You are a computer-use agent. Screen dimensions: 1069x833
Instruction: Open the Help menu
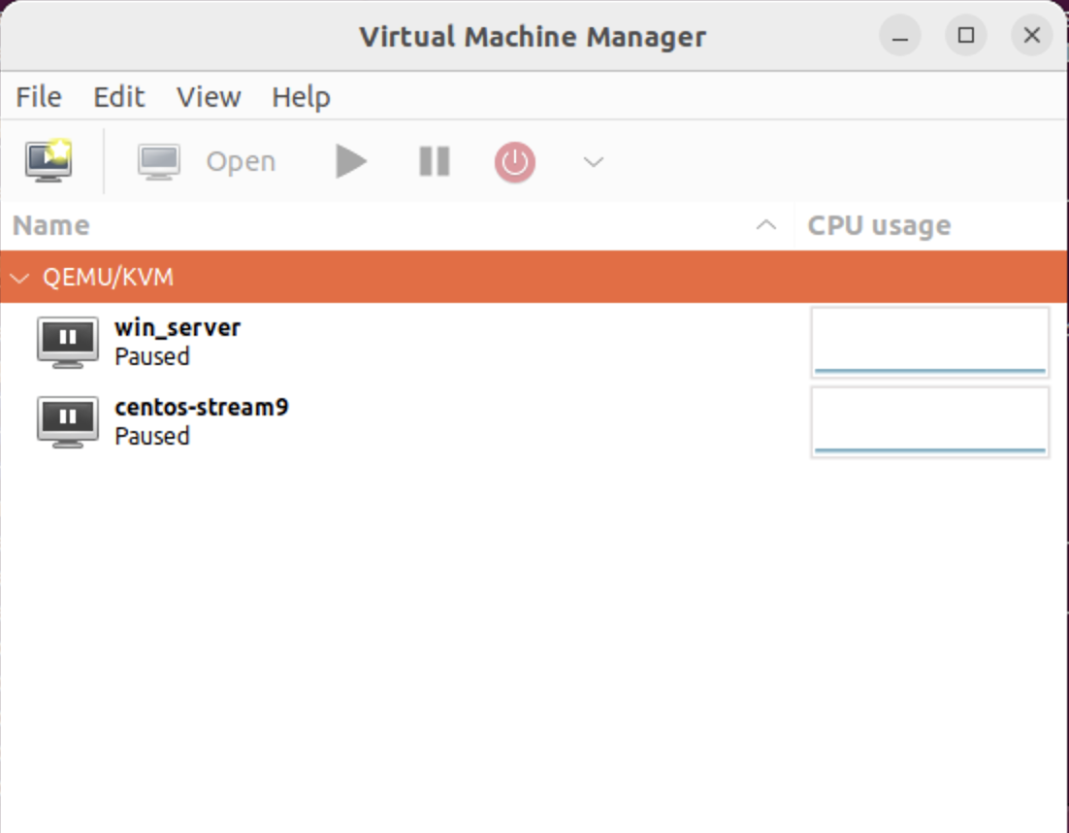tap(301, 97)
